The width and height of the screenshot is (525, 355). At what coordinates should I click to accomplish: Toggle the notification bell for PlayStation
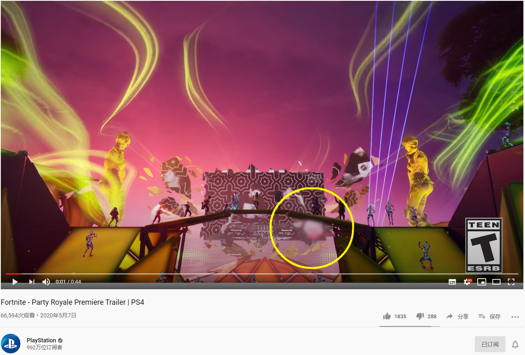[515, 344]
